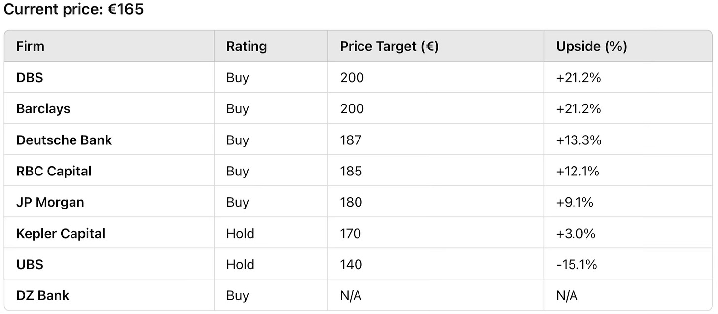The image size is (718, 314).
Task: Select the DBS firm cell
Action: [x=30, y=78]
